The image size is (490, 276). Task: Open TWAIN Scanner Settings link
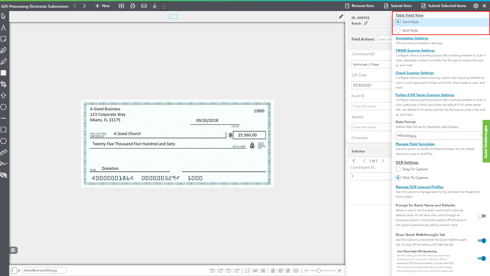(415, 50)
